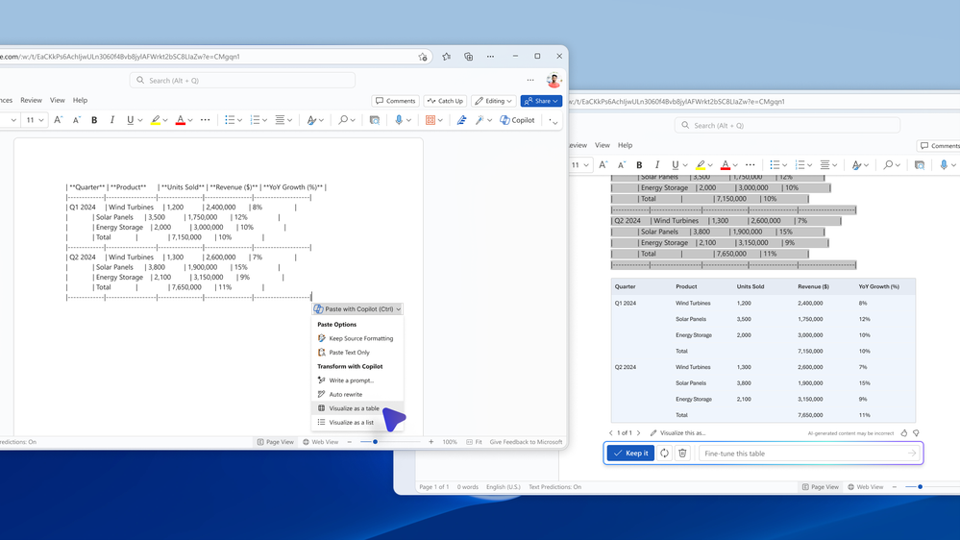Image resolution: width=960 pixels, height=540 pixels.
Task: Choose Paste Text Only option
Action: 357,352
